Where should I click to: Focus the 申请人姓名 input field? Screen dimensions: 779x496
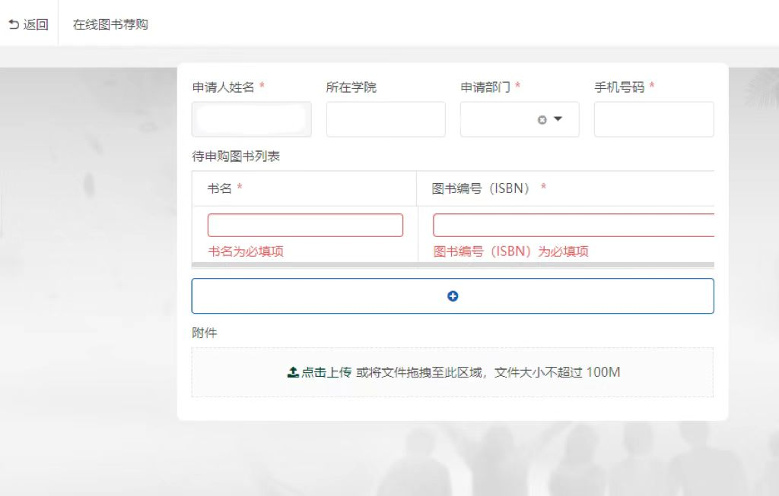tap(251, 119)
